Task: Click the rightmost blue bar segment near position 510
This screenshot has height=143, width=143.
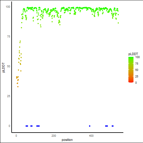Action: (x=113, y=126)
